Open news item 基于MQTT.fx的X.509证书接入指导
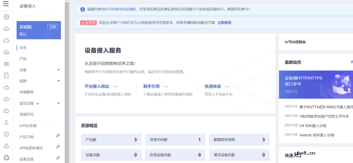This screenshot has width=353, height=163. point(326,107)
